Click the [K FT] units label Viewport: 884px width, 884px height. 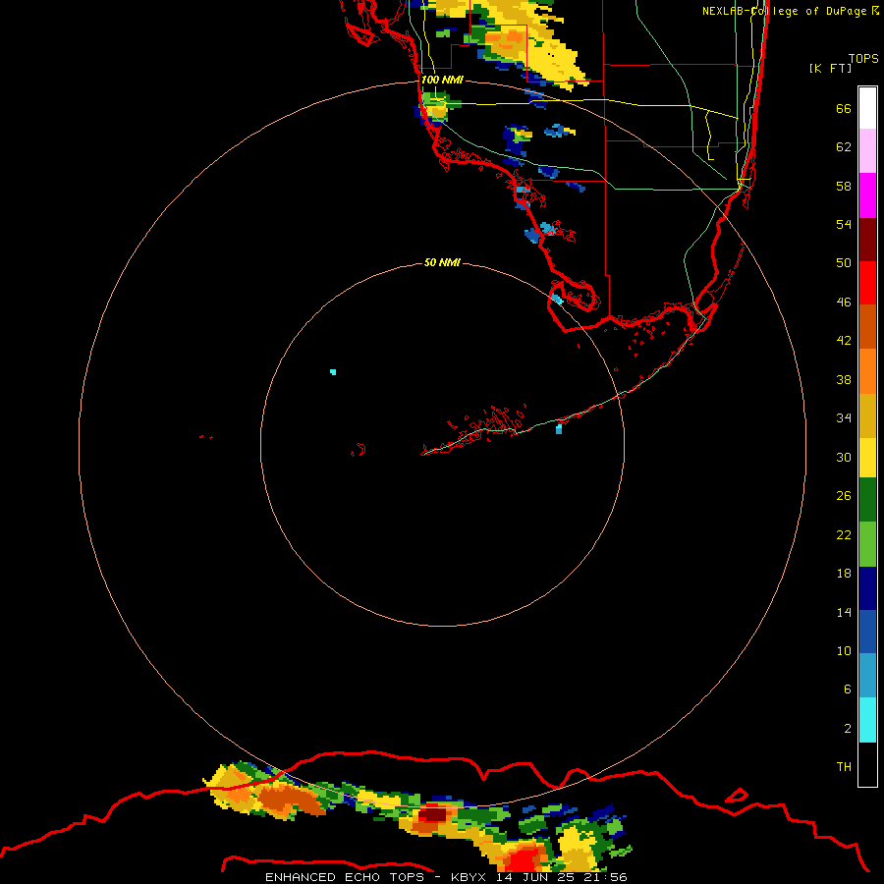pos(830,68)
